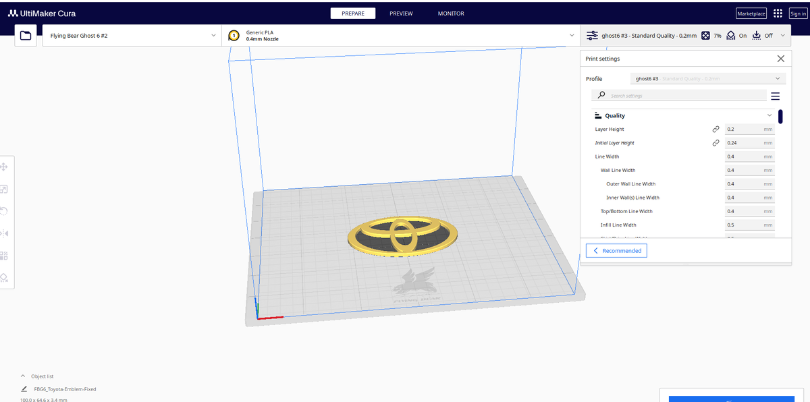
Task: Click the search magnifier icon
Action: (x=601, y=95)
